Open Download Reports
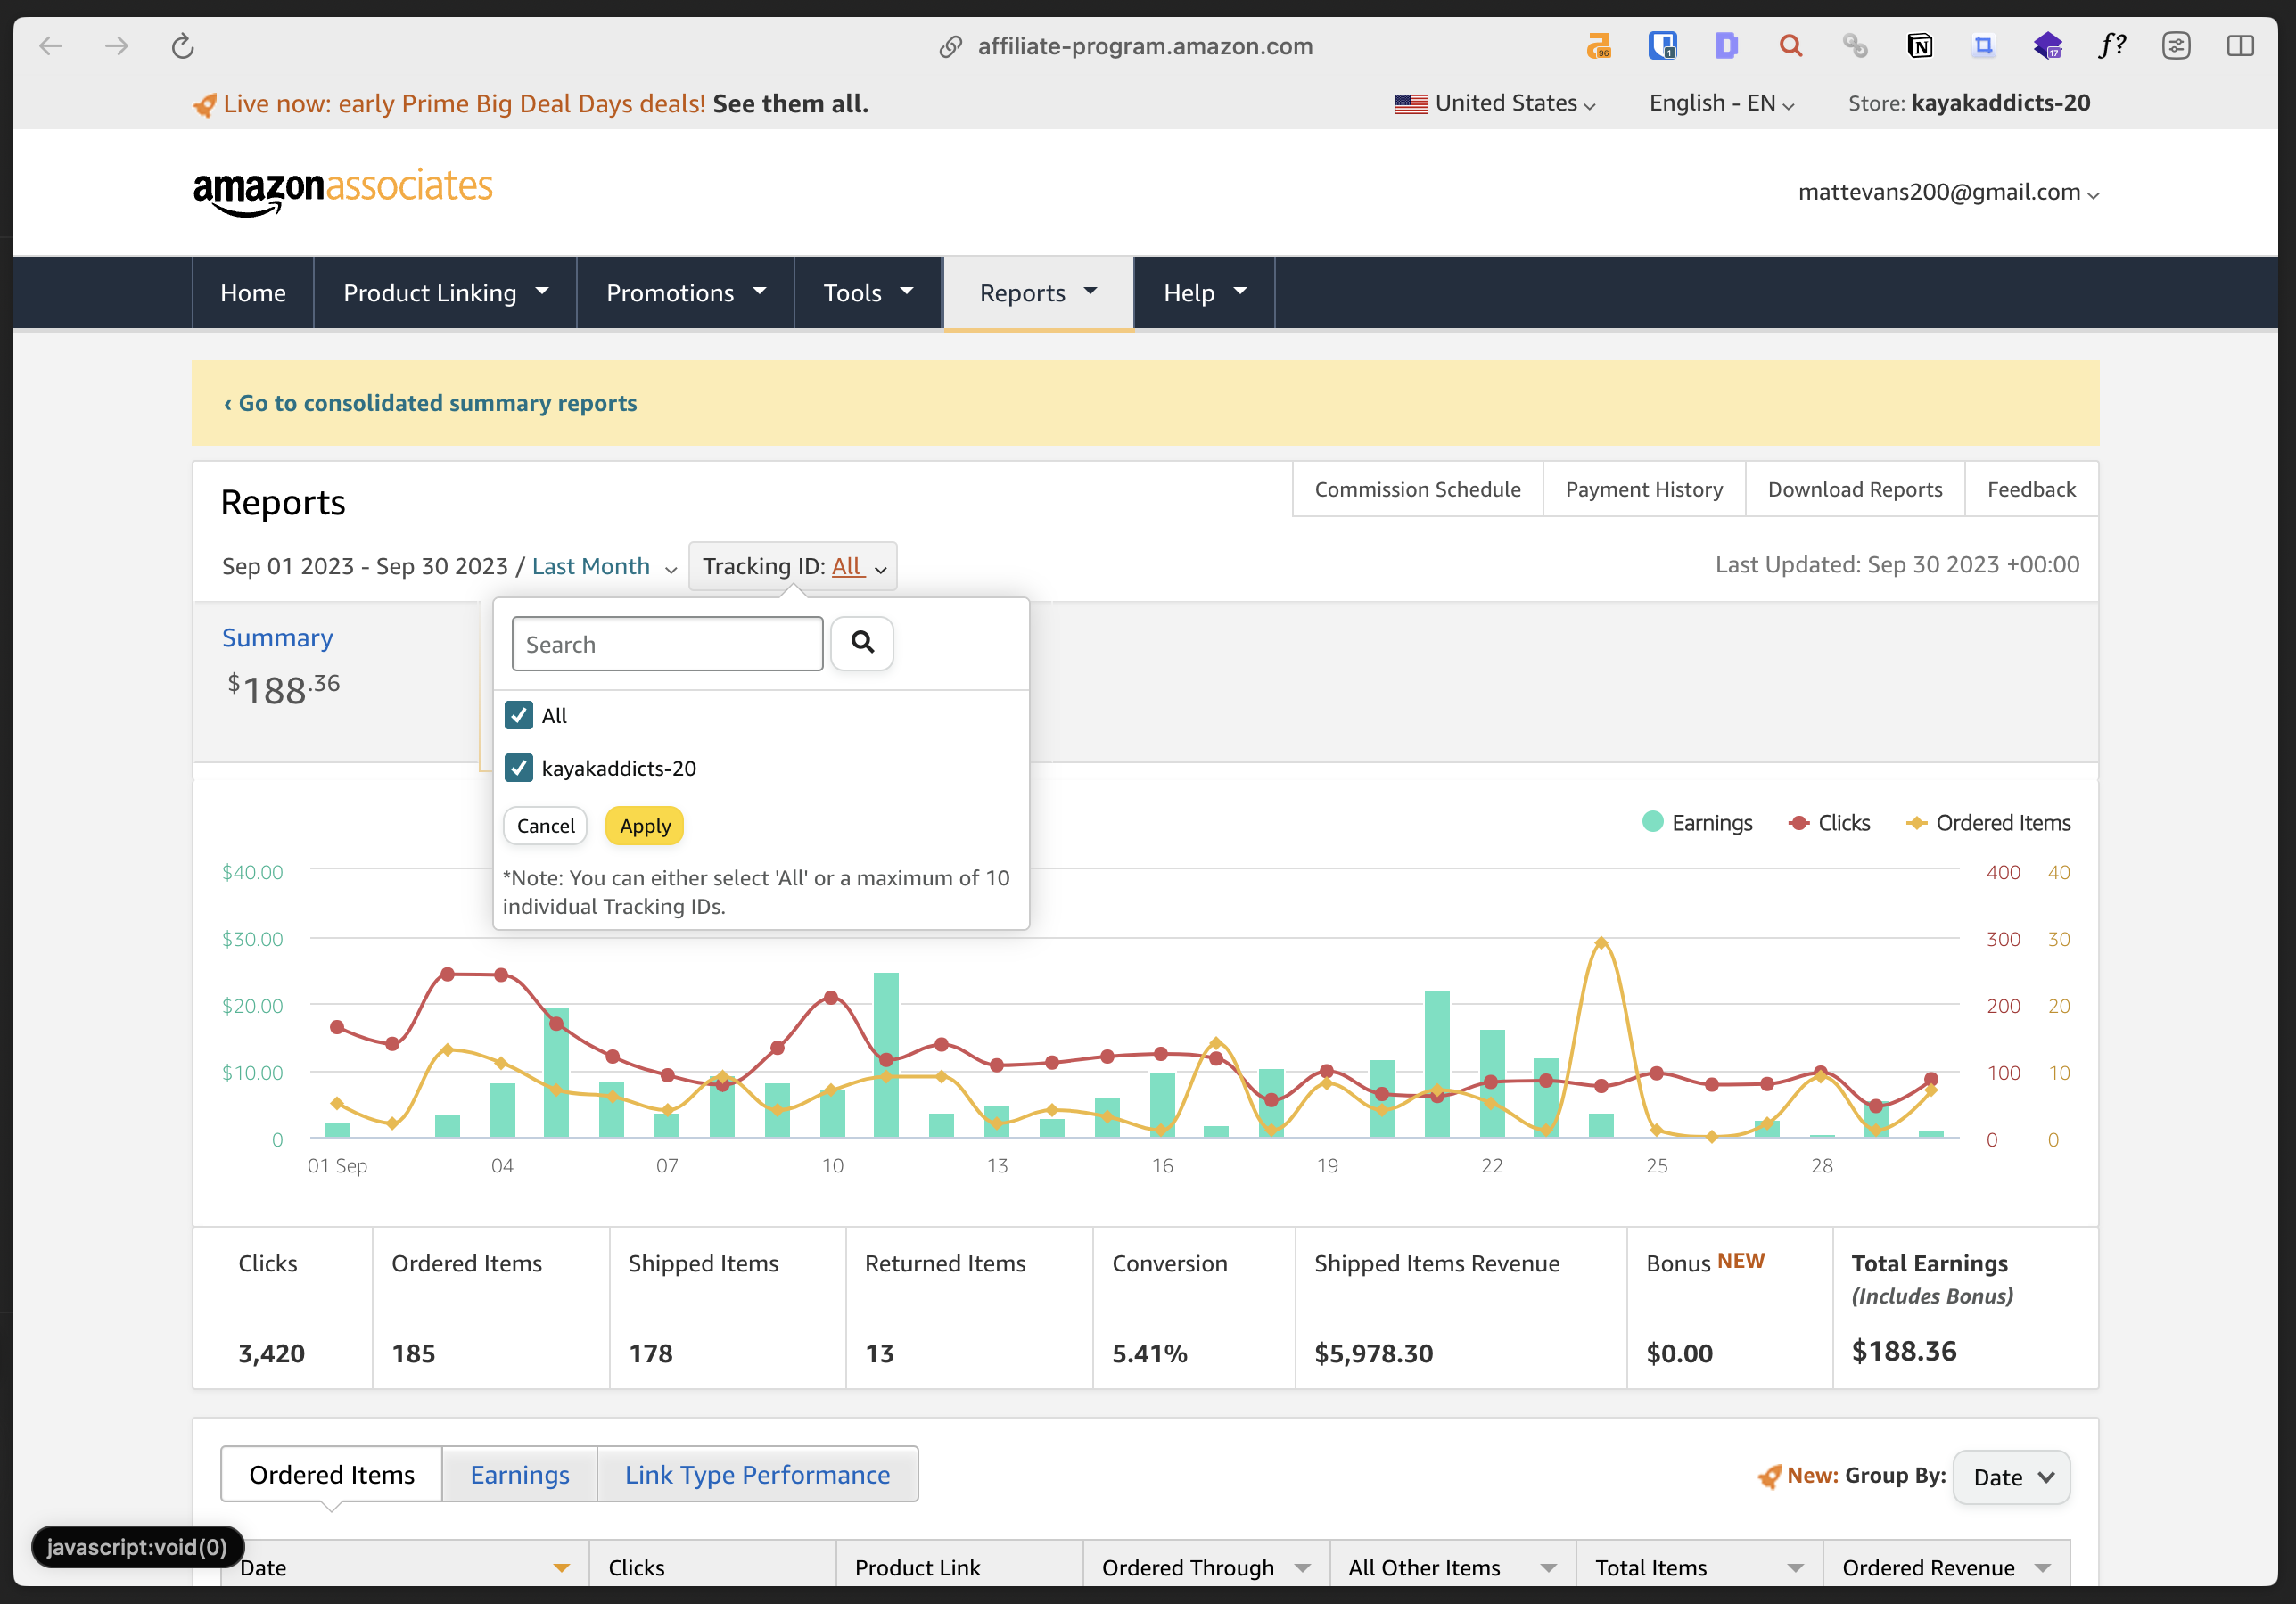The height and width of the screenshot is (1604, 2296). [1855, 490]
